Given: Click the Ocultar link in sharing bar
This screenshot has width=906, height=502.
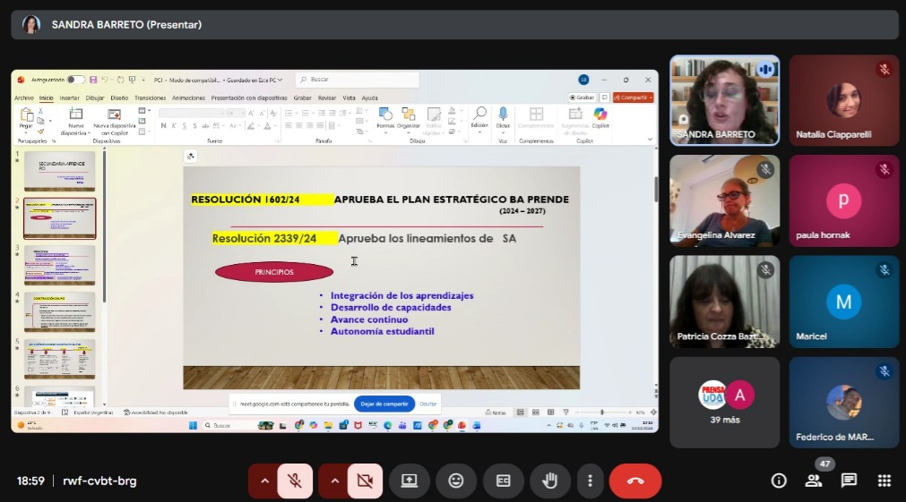Looking at the screenshot, I should (428, 404).
